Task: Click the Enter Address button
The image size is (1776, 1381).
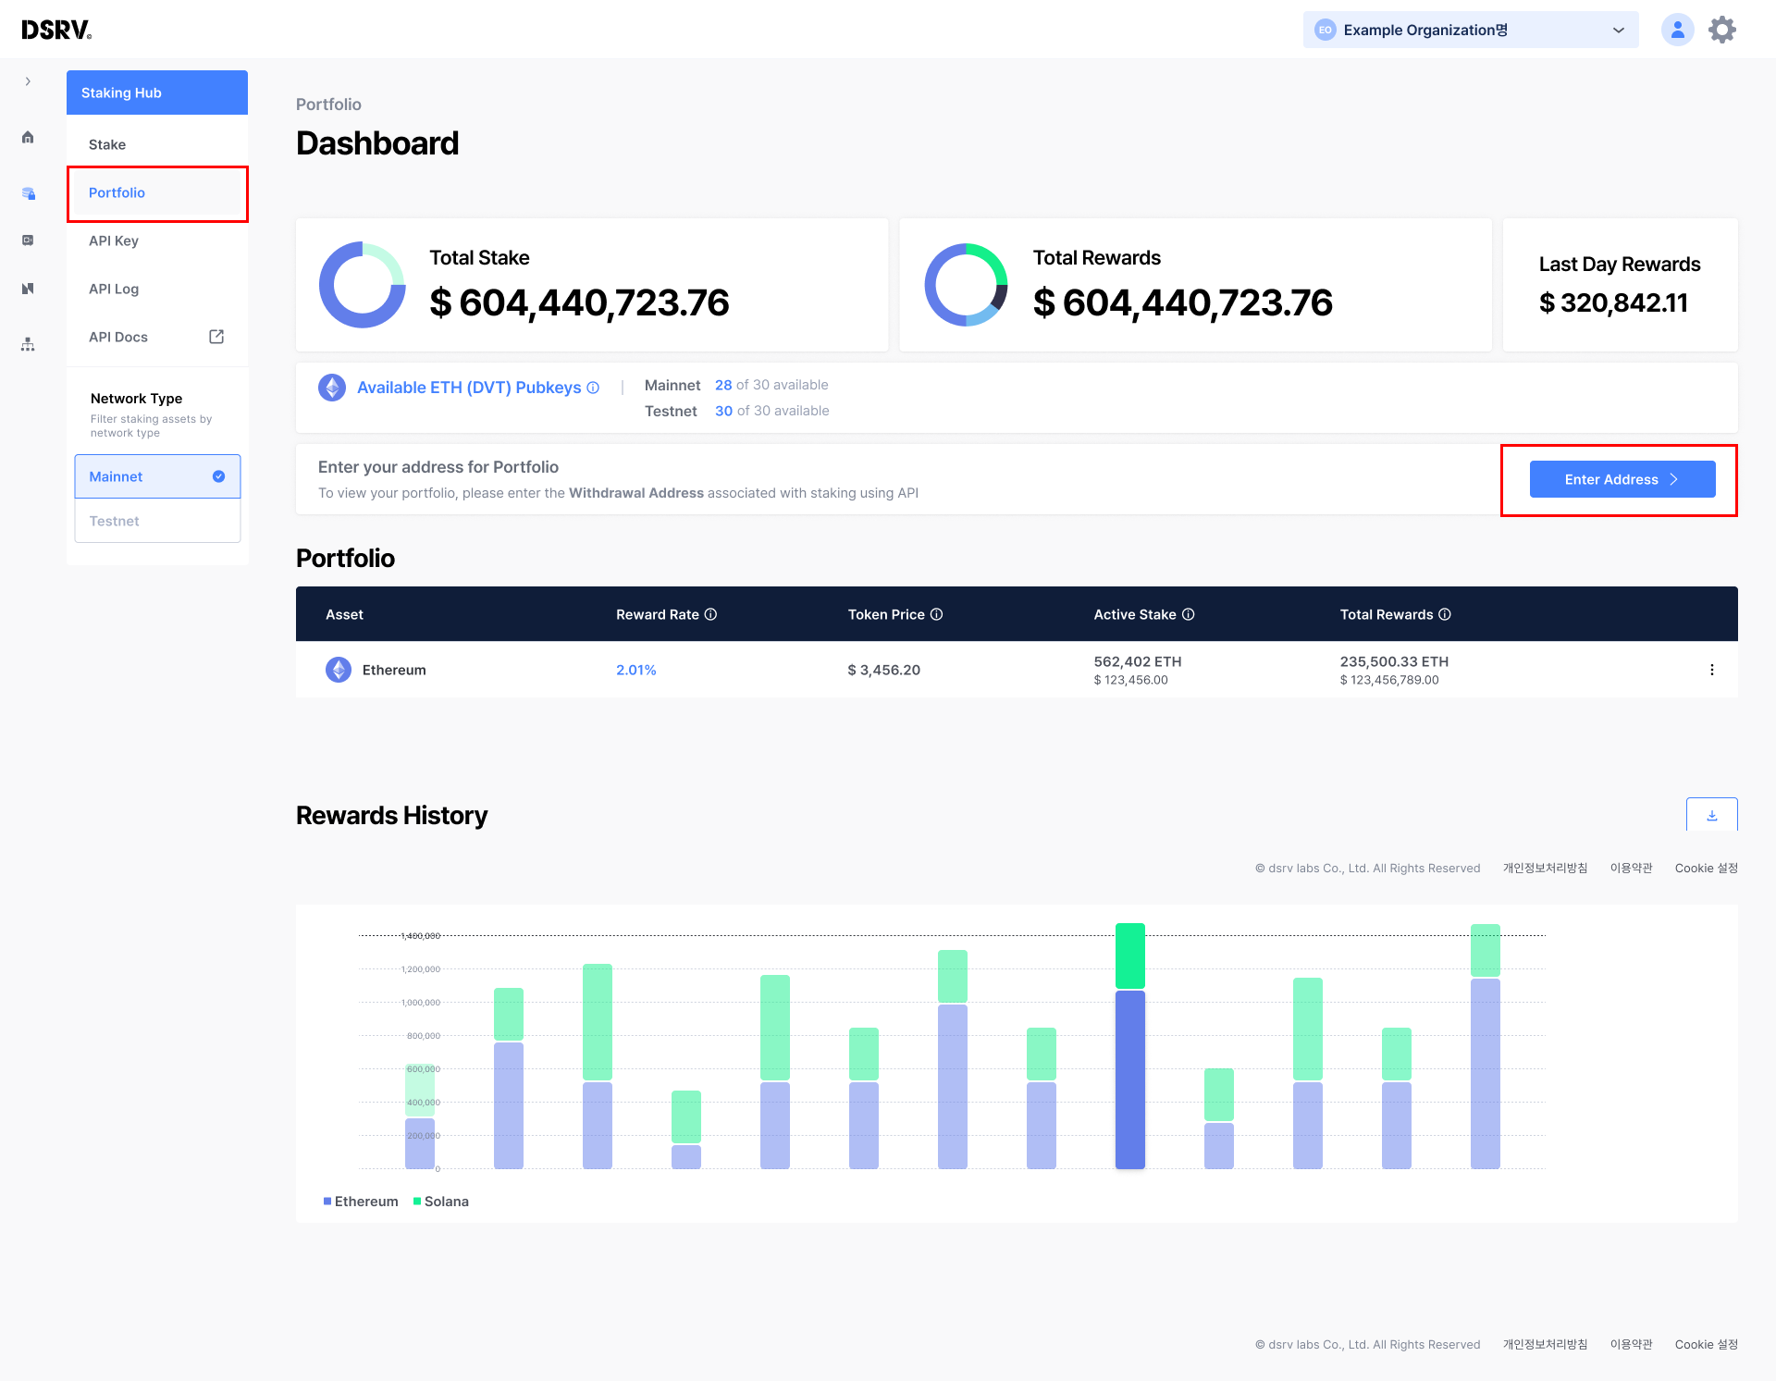Action: (1622, 479)
